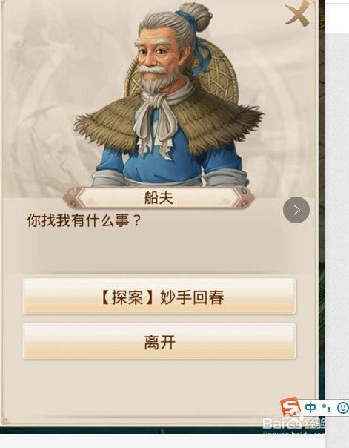Advance dialogue with the round arrow button
The height and width of the screenshot is (448, 349).
(x=296, y=210)
